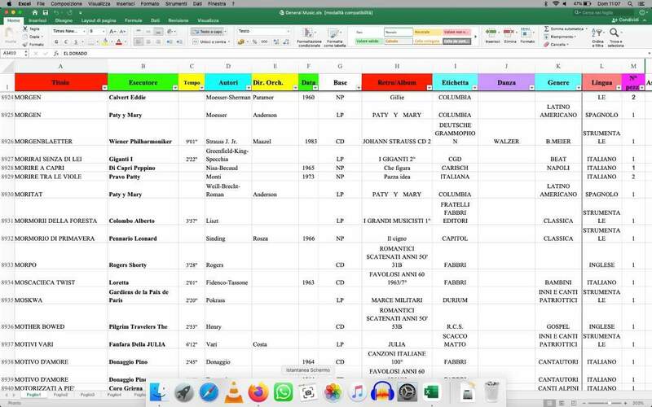Expand the font name dropdown
The height and width of the screenshot is (407, 652).
[x=83, y=31]
